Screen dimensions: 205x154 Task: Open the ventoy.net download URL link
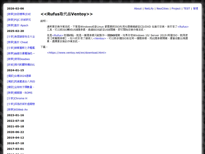tap(77, 52)
